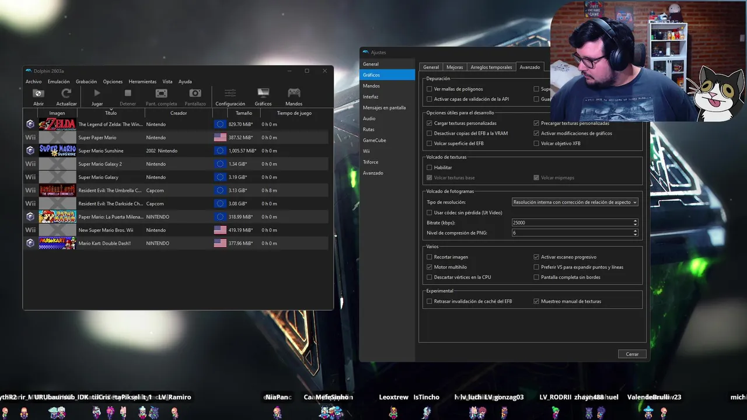The height and width of the screenshot is (420, 747).
Task: Click the US flag for Super Paper Mario
Action: (220, 138)
